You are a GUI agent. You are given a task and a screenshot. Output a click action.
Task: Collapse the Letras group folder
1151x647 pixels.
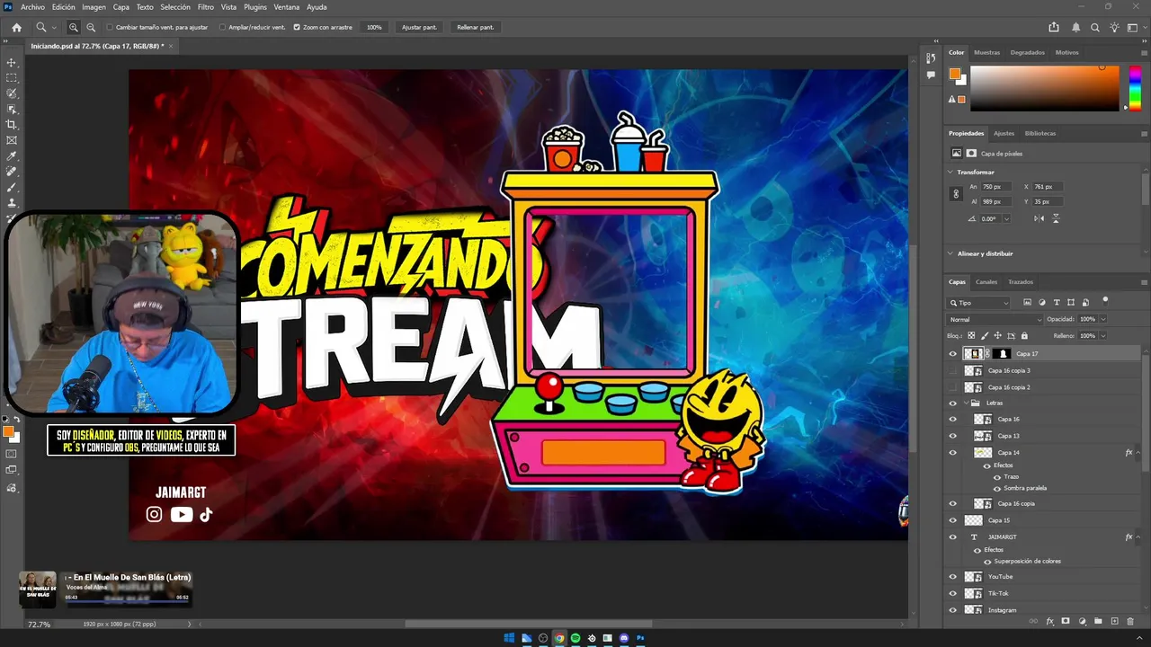click(966, 403)
